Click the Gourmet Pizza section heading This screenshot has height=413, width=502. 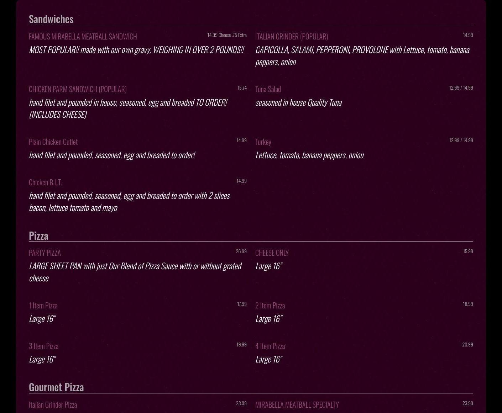click(56, 387)
